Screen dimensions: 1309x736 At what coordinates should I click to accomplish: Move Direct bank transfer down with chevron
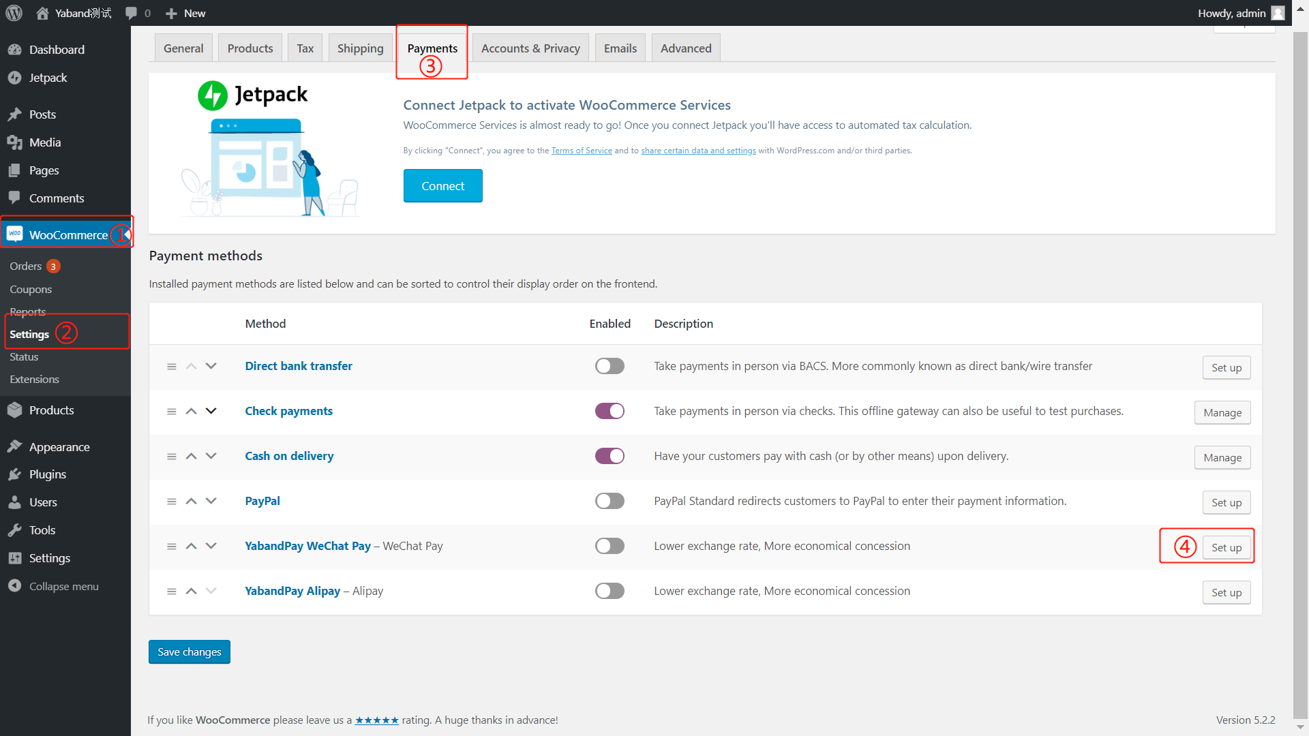click(211, 366)
